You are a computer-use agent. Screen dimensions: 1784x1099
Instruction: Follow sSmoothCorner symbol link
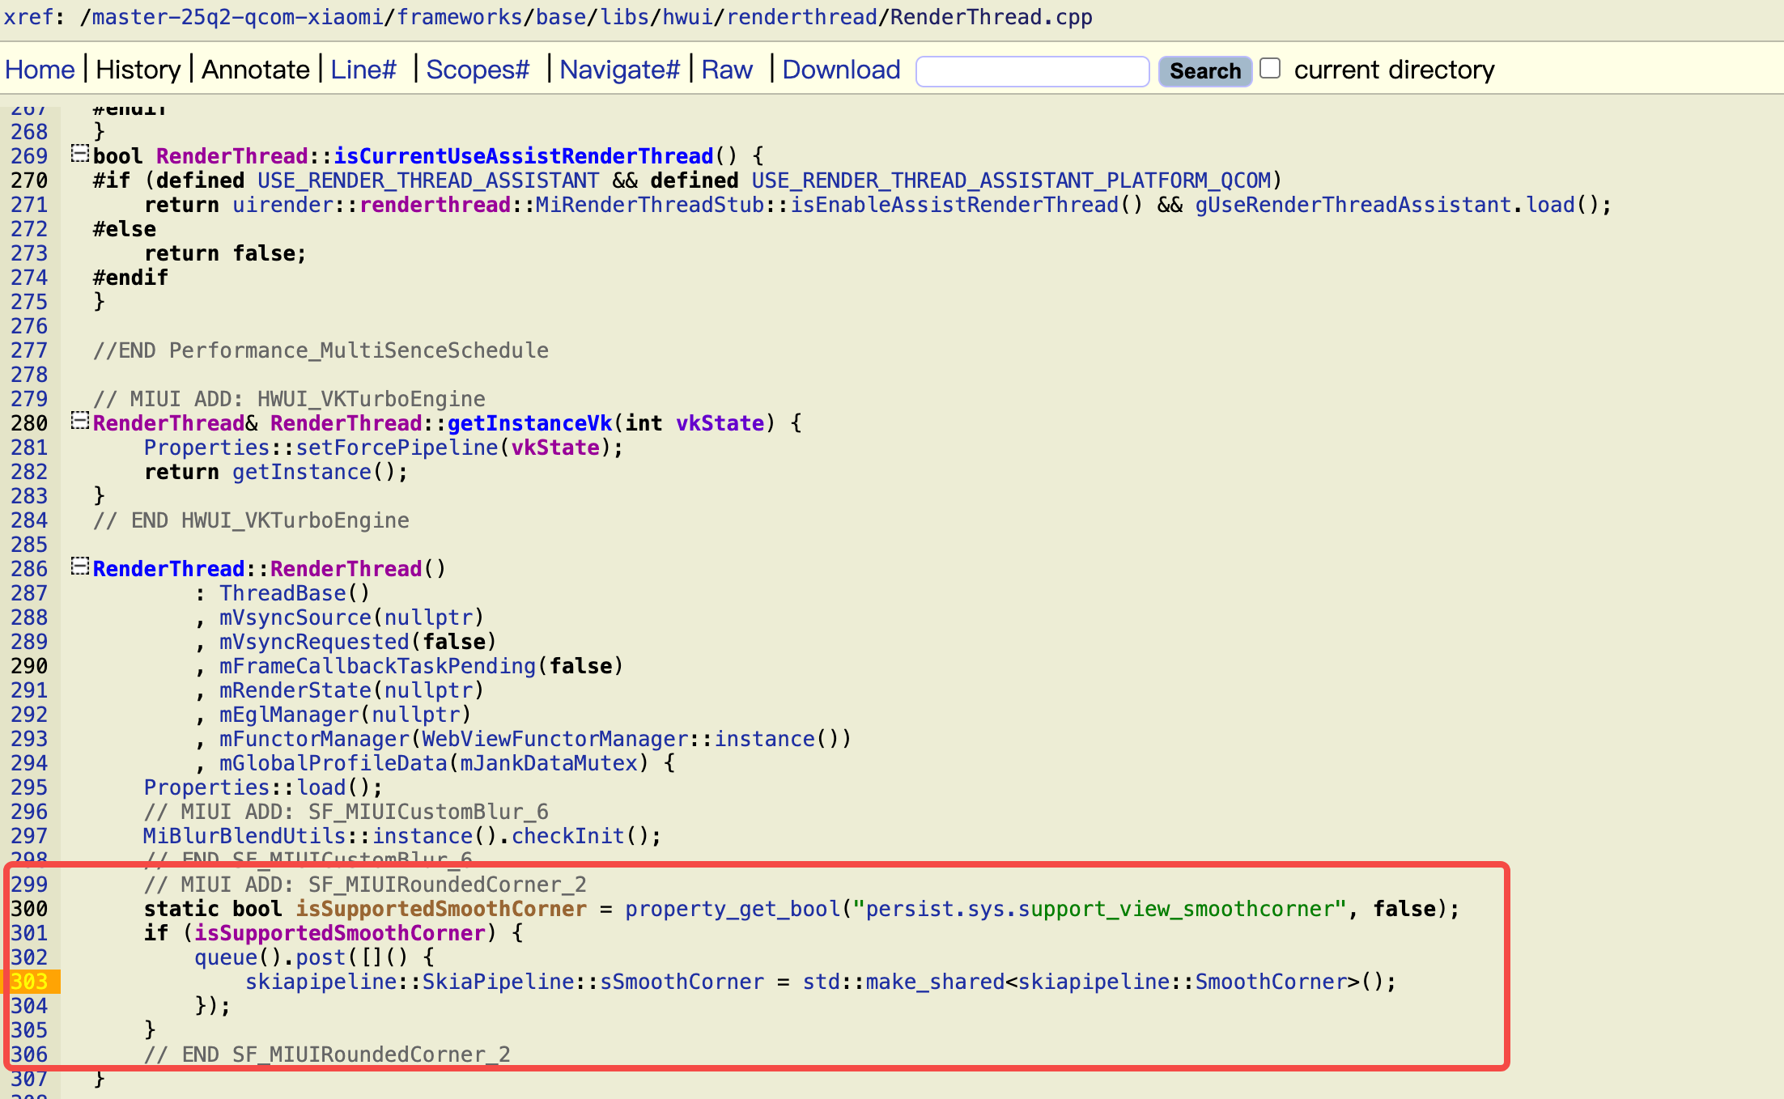coord(682,982)
